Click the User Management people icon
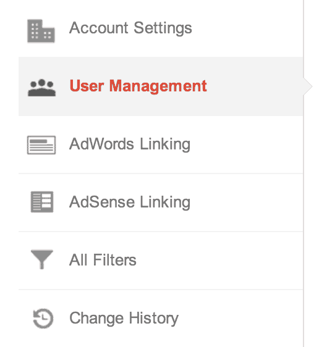Image resolution: width=314 pixels, height=347 pixels. [41, 88]
